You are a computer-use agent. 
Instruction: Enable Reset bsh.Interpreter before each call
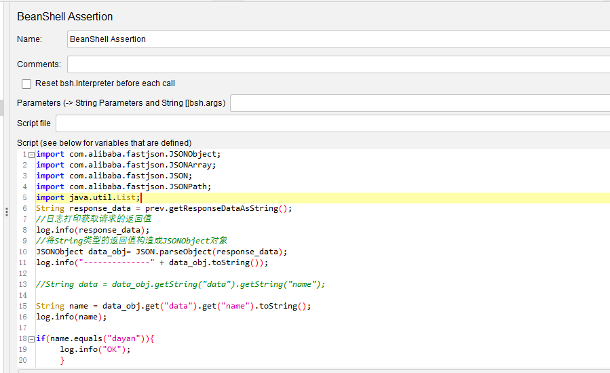point(26,83)
